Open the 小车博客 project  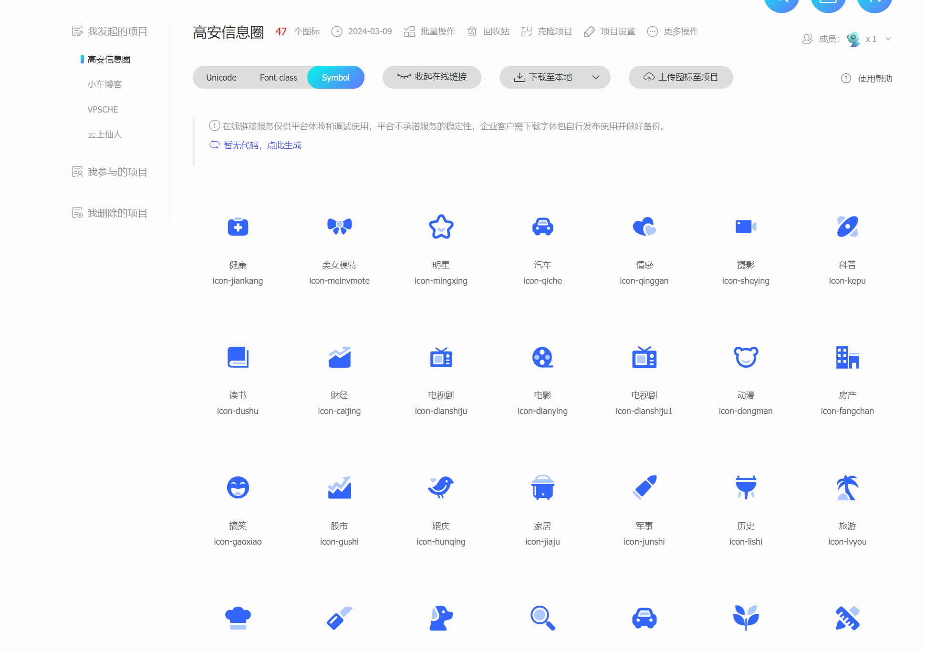coord(104,84)
